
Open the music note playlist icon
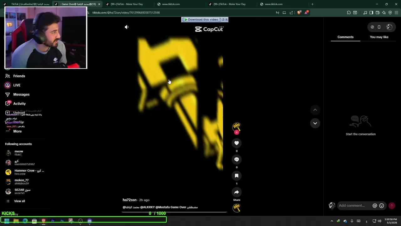[365, 13]
